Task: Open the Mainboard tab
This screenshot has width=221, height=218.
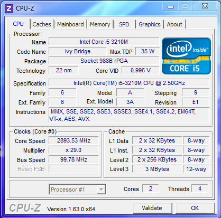Action: [x=70, y=24]
